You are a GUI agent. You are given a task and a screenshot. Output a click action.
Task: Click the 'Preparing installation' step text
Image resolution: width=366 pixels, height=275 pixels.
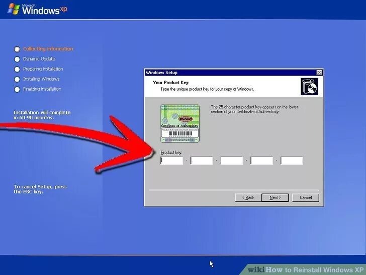(x=43, y=69)
